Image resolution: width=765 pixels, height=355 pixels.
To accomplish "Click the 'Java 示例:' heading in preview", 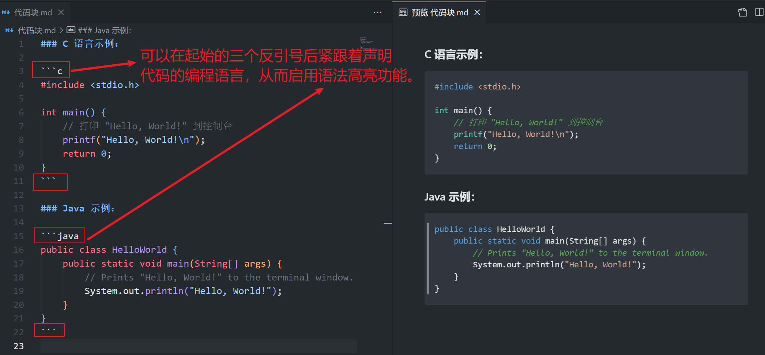I will coord(450,197).
